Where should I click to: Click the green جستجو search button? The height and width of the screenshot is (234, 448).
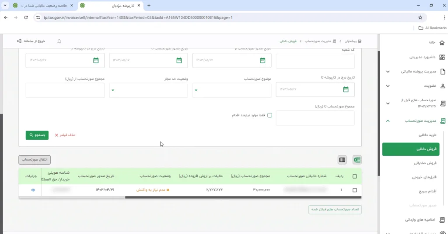(x=37, y=135)
